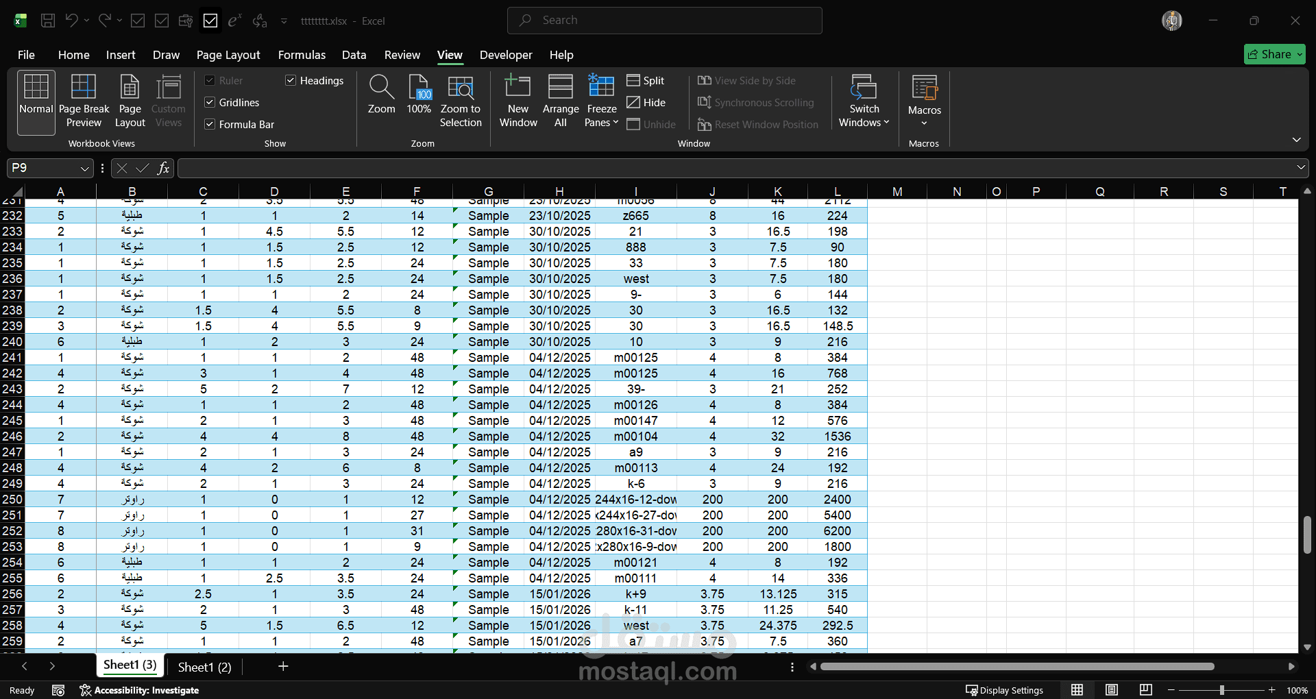This screenshot has width=1316, height=699.
Task: Click the translate letters icon in the quick access toolbar
Action: (x=260, y=21)
